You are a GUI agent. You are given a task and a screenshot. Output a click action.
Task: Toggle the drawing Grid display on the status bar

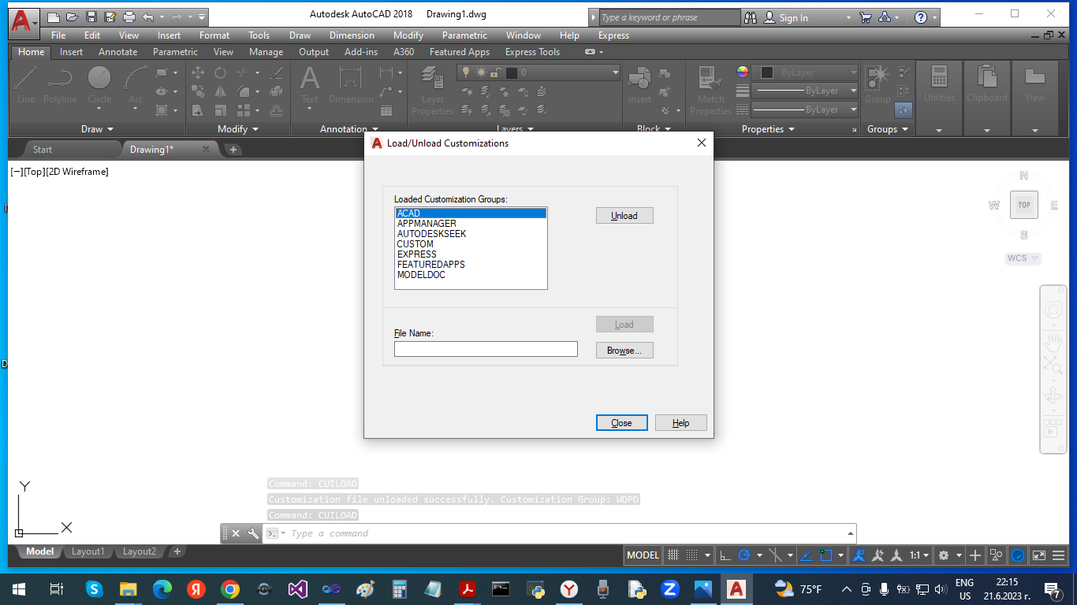tap(673, 555)
